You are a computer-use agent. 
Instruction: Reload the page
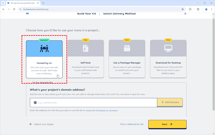pyautogui.click(x=14, y=9)
